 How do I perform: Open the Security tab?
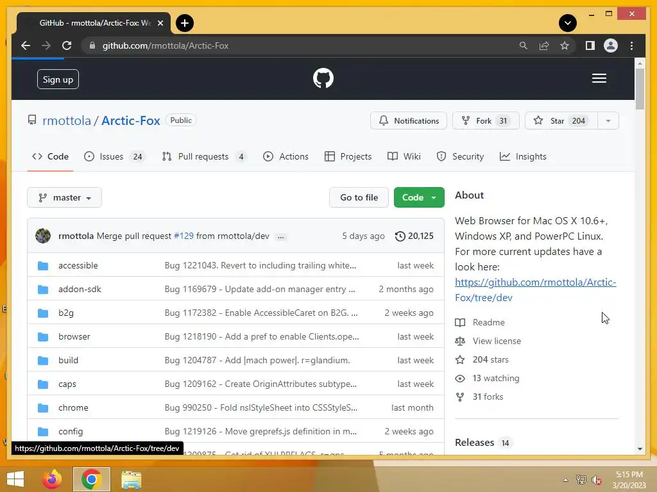459,156
